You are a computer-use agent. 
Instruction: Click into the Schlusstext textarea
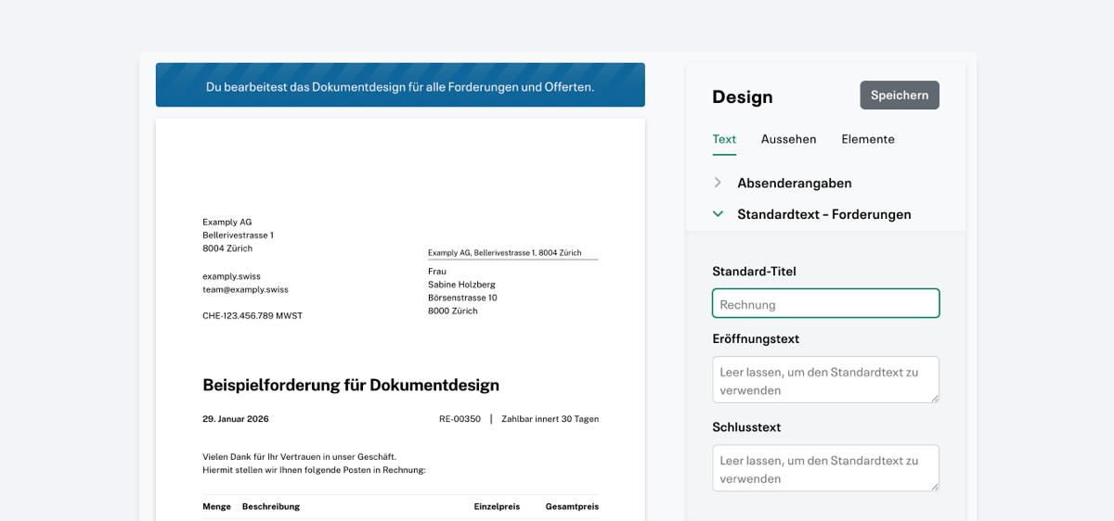point(825,468)
